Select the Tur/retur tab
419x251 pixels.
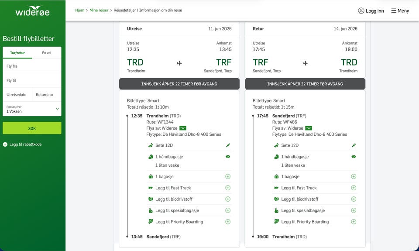pyautogui.click(x=17, y=53)
